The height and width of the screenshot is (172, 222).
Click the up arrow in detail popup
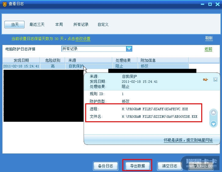click(214, 112)
